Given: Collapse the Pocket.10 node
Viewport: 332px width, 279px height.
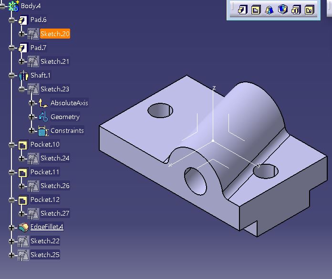Looking at the screenshot, I should [x=11, y=145].
